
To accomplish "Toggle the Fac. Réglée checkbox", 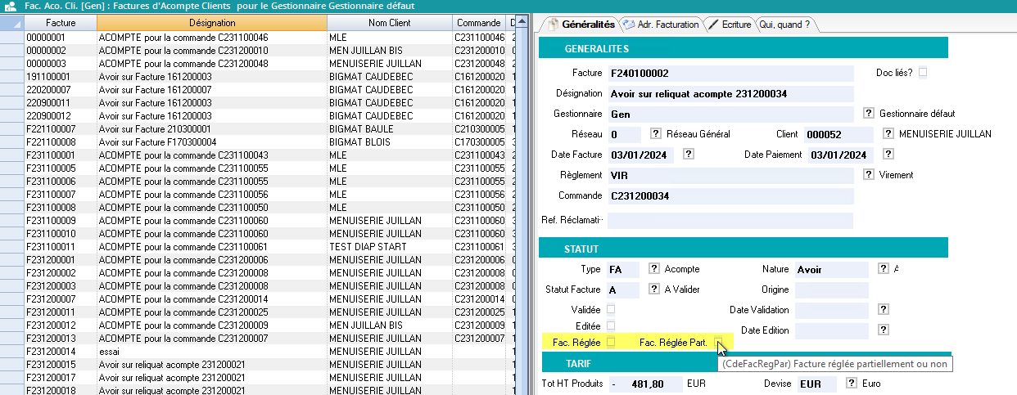I will pyautogui.click(x=611, y=342).
